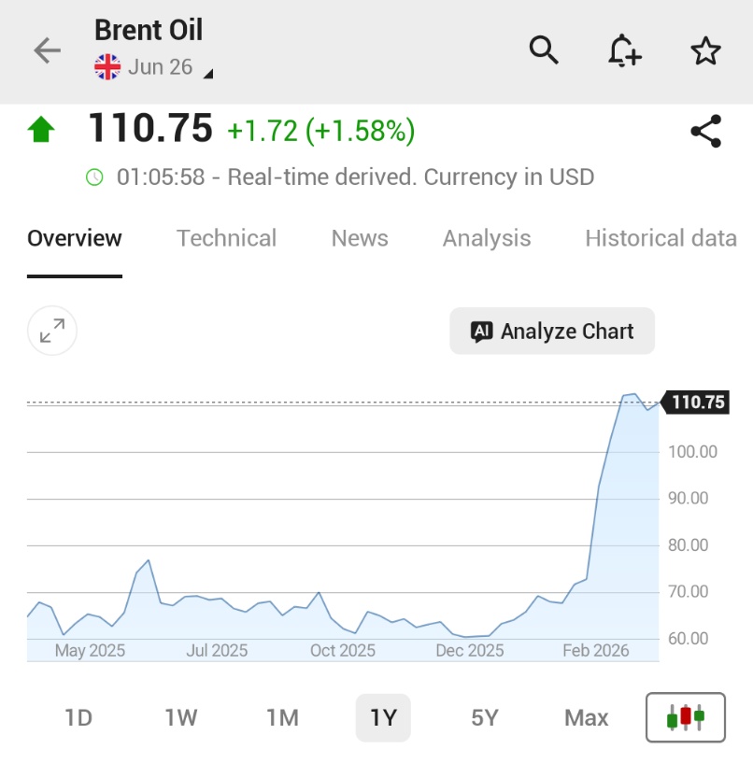Switch to the Technical tab
Viewport: 753px width, 763px height.
pos(226,238)
